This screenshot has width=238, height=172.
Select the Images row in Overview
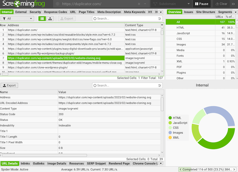coord(200,44)
